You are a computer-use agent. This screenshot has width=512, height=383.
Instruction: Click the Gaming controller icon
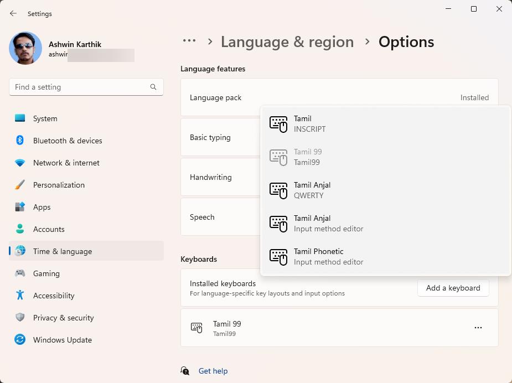tap(20, 273)
